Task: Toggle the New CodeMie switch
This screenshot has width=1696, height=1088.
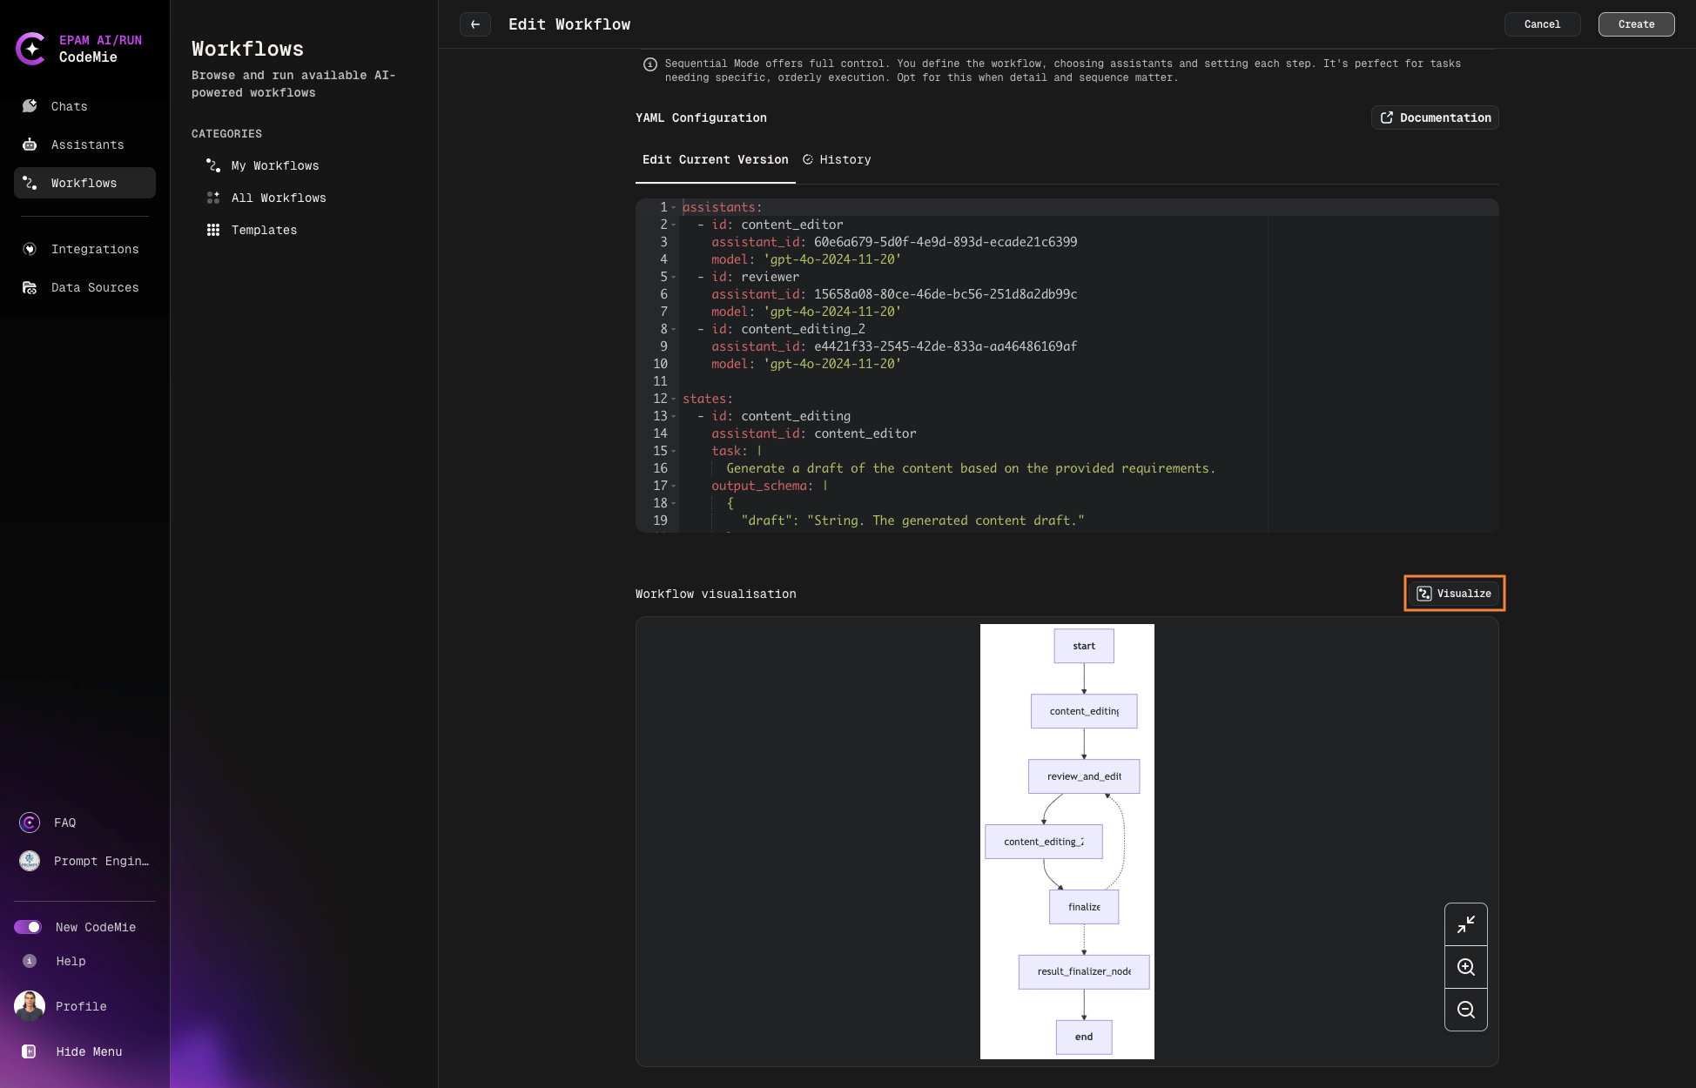Action: [29, 927]
